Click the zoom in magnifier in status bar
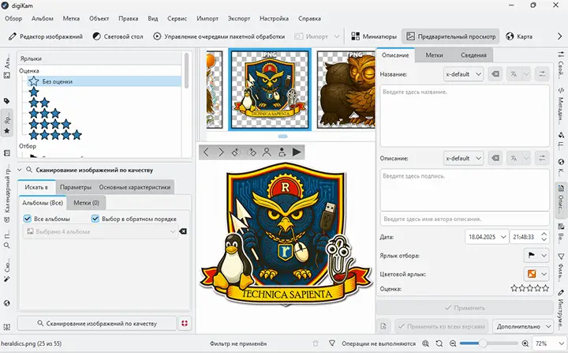The image size is (568, 353). (525, 344)
